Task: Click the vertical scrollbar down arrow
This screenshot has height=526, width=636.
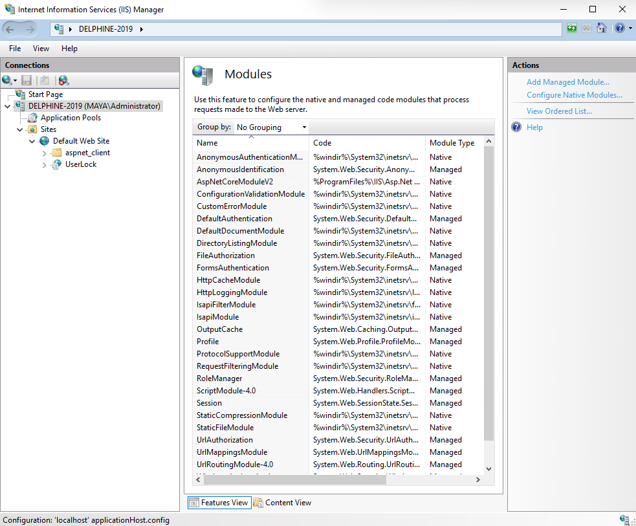Action: [488, 469]
